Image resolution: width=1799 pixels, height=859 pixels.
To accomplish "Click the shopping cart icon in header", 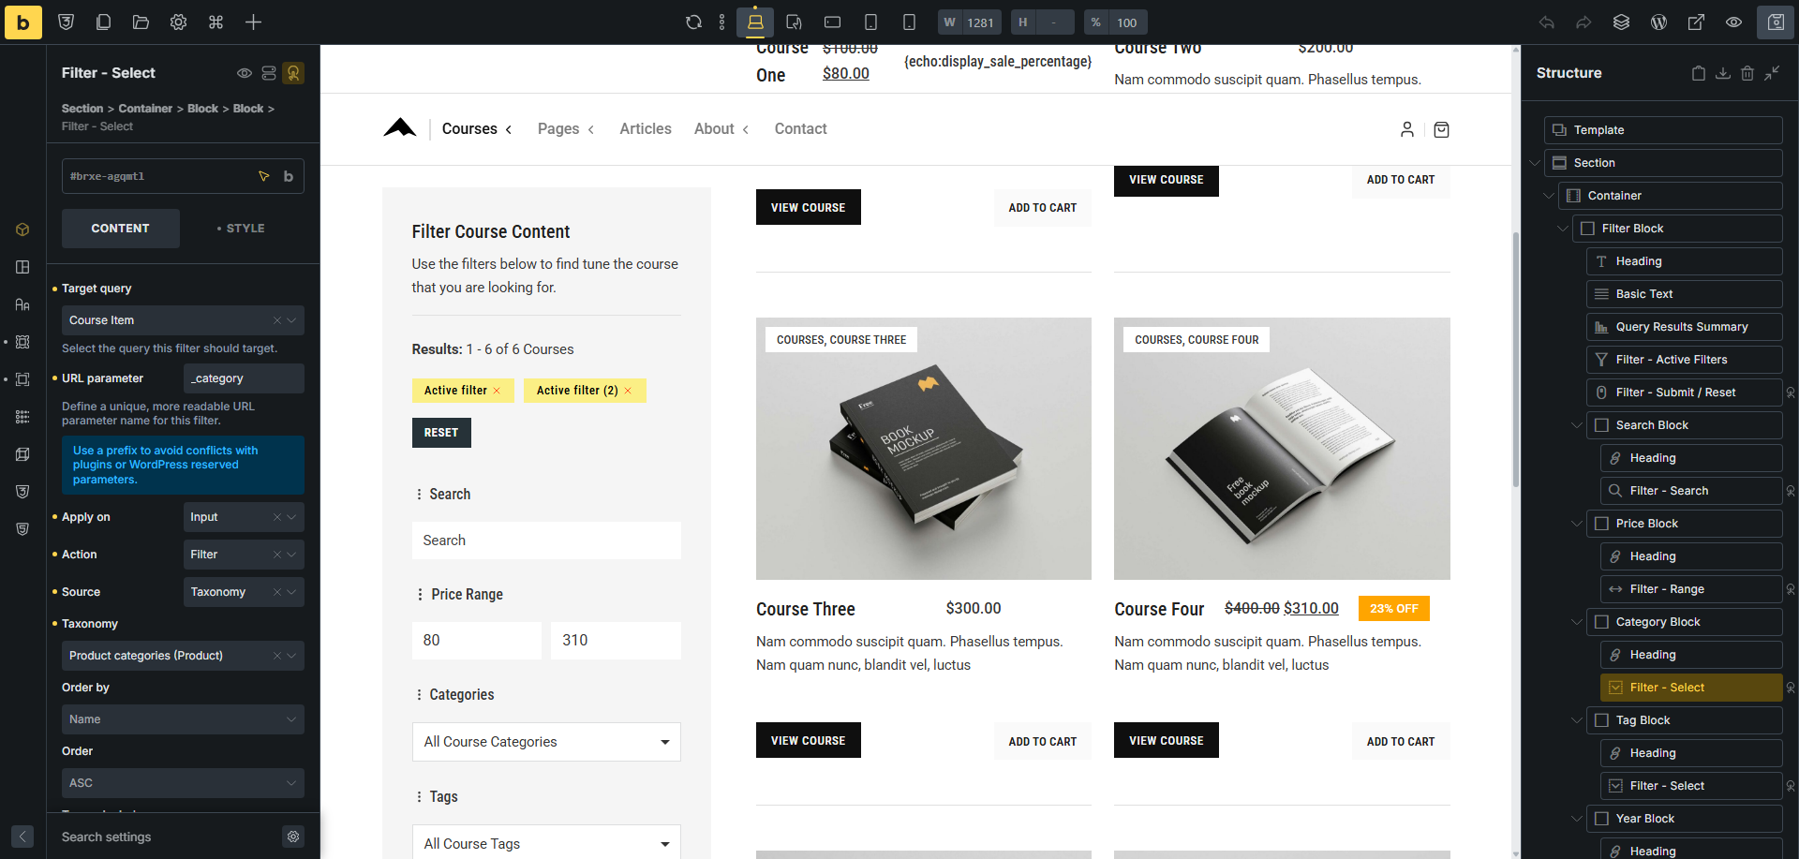I will [1441, 129].
